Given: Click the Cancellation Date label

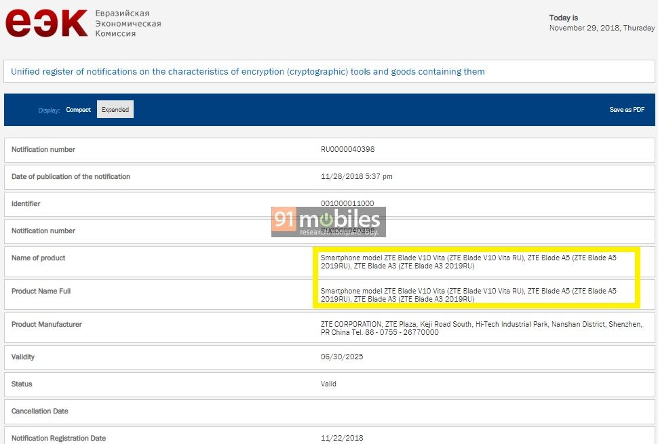Looking at the screenshot, I should coord(39,411).
